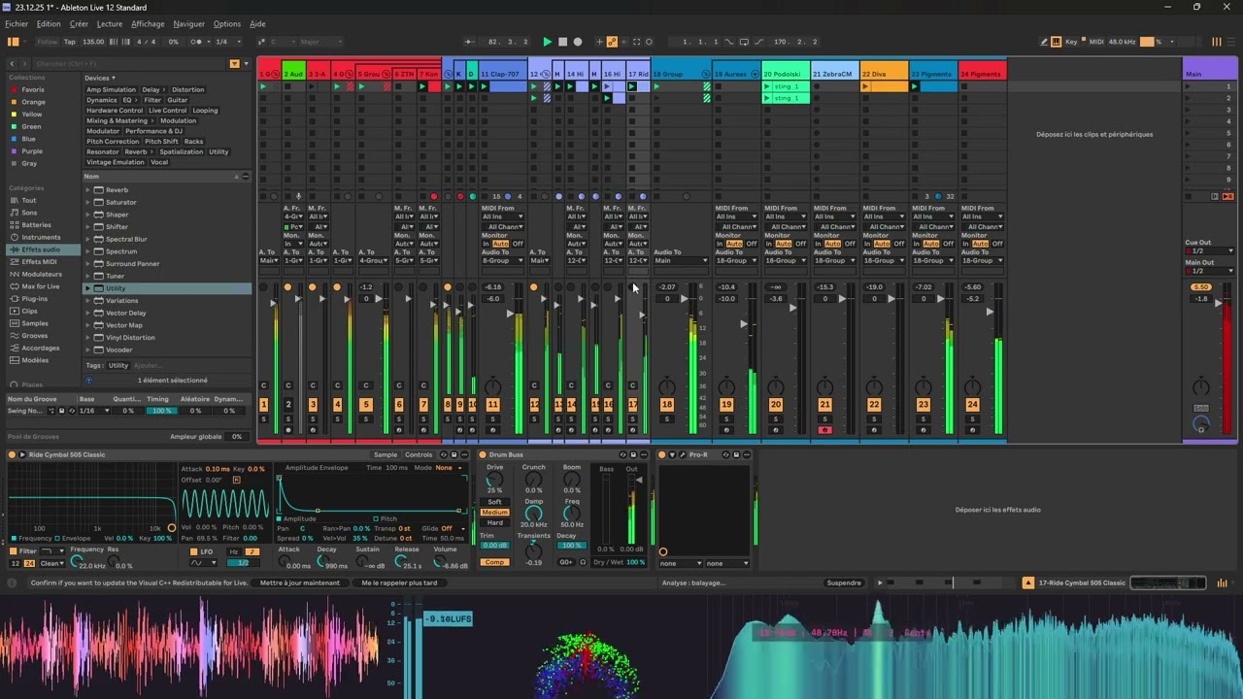Select the Favoris collection
Viewport: 1243px width, 699px height.
[33, 89]
